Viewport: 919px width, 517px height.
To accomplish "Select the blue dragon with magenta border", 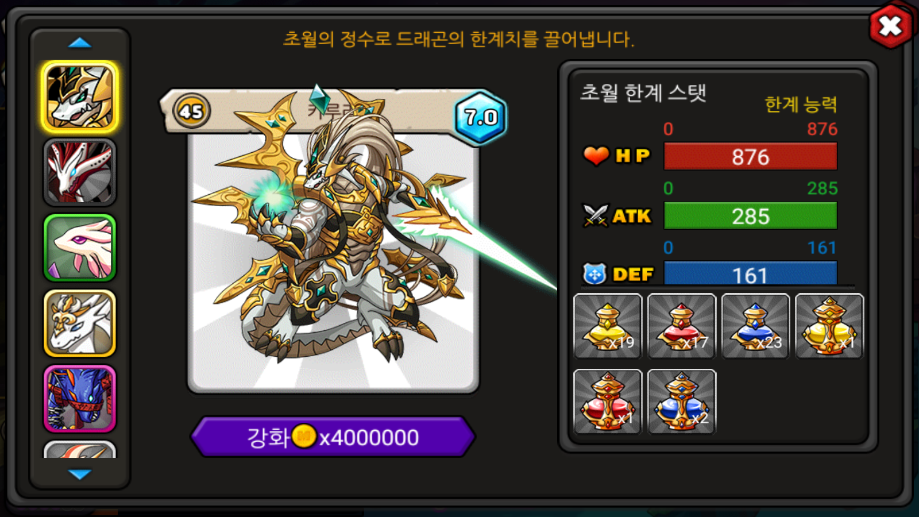I will point(80,399).
